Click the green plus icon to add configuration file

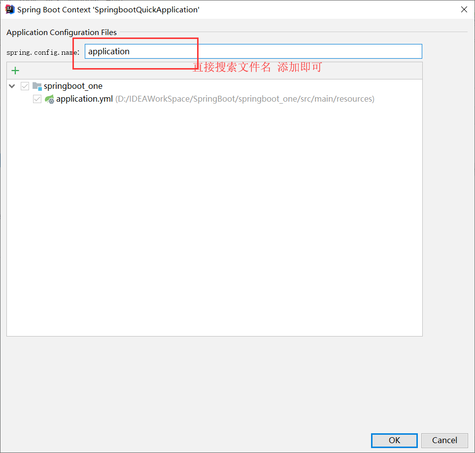pyautogui.click(x=15, y=70)
